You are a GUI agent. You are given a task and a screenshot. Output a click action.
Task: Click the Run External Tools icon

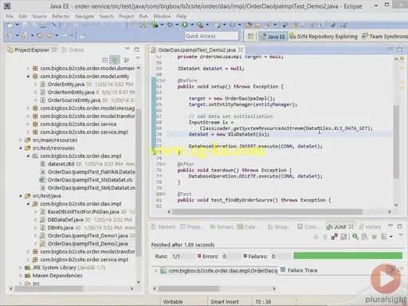pyautogui.click(x=200, y=25)
